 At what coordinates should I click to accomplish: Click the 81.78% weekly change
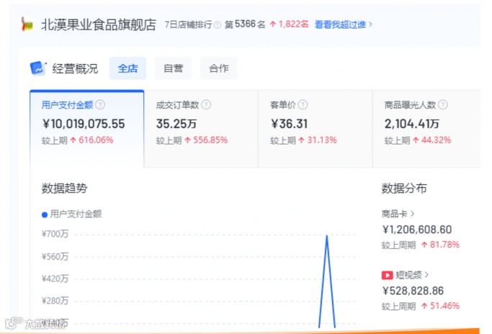444,245
